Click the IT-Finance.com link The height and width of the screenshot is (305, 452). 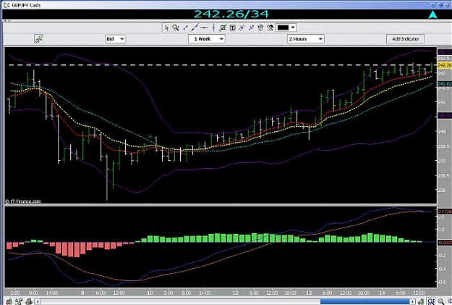click(23, 201)
